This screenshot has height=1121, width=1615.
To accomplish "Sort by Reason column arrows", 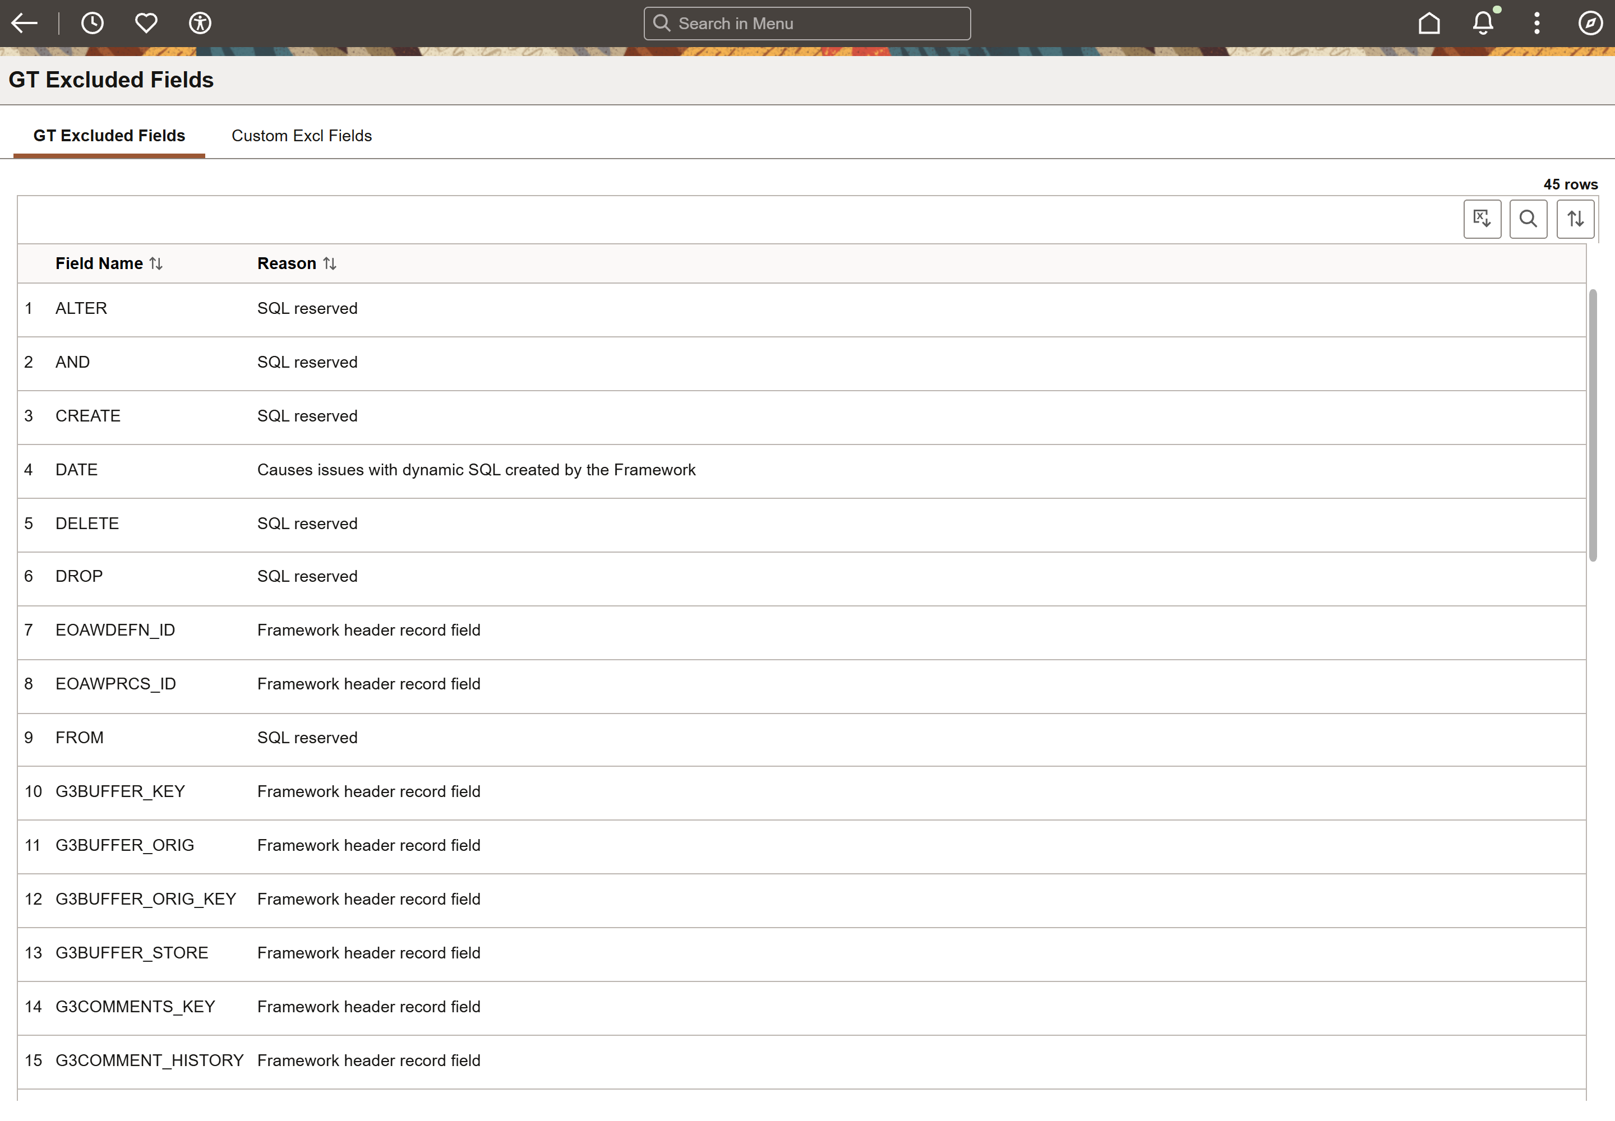I will coord(330,263).
